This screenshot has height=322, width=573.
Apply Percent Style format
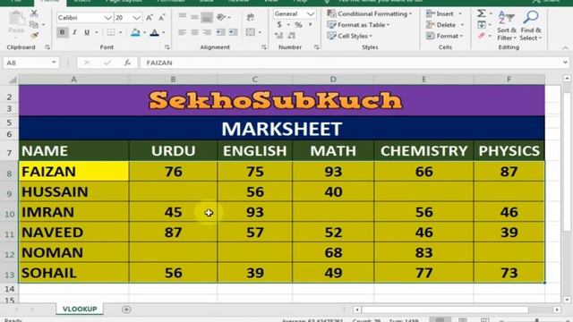(298, 25)
